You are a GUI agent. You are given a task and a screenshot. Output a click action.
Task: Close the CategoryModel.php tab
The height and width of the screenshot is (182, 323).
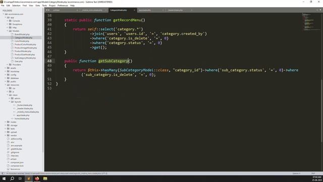pyautogui.click(x=134, y=10)
